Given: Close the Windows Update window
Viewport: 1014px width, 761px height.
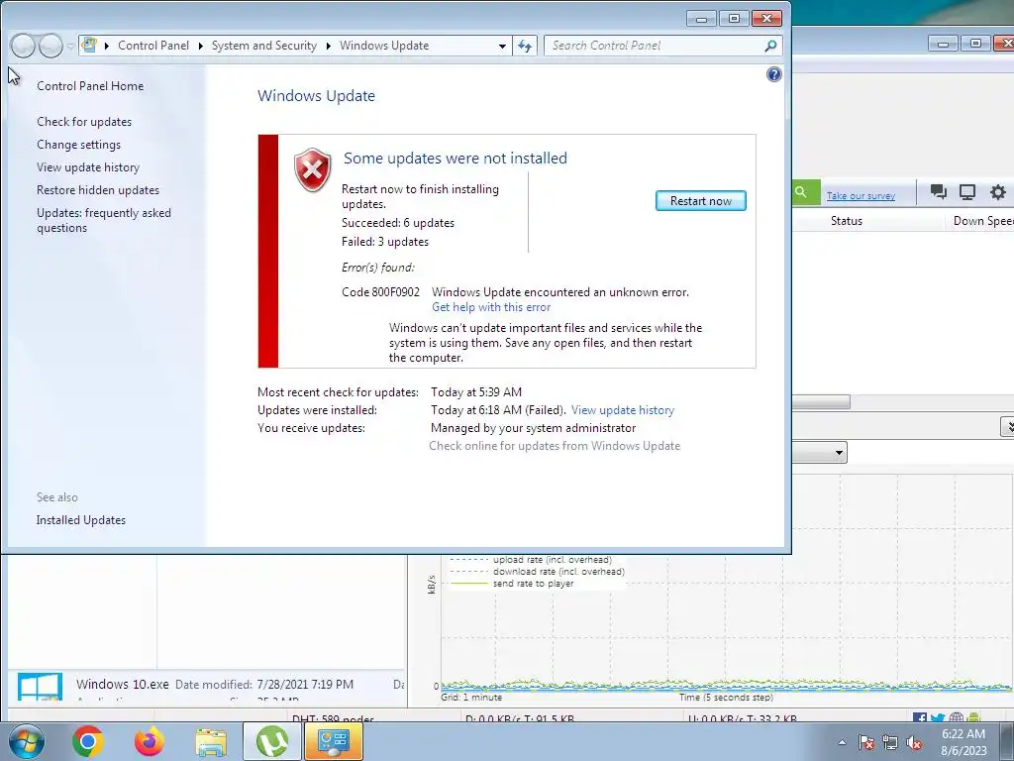Looking at the screenshot, I should click(767, 19).
